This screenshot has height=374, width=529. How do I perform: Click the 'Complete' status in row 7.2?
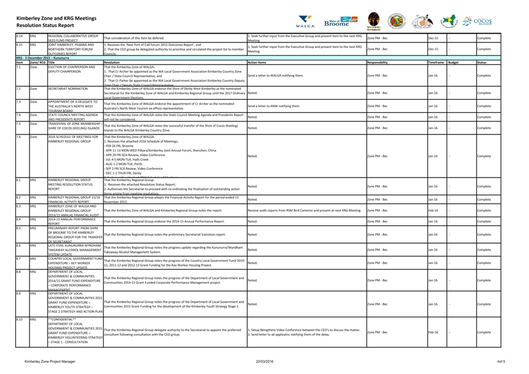pos(484,93)
